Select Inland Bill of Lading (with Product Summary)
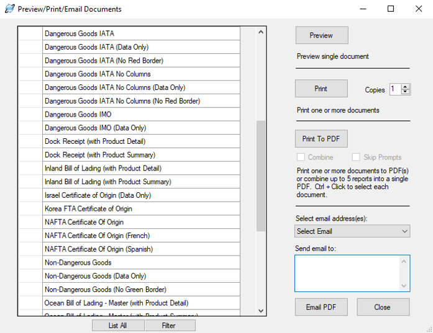 click(x=142, y=182)
